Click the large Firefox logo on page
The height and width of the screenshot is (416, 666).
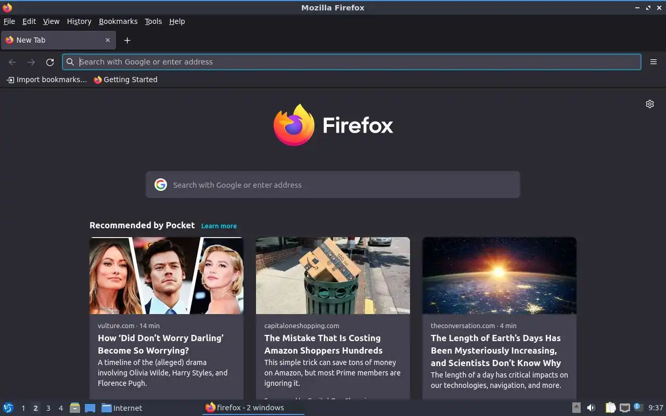333,125
